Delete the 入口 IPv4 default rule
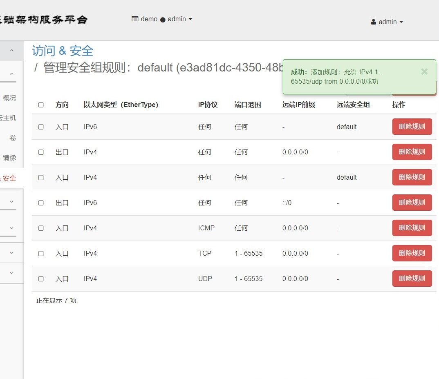Screen dimensions: 439x379 click(x=412, y=177)
